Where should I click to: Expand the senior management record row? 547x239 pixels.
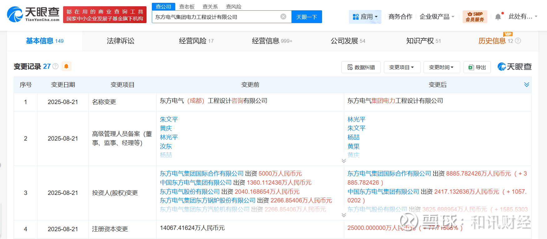click(344, 161)
